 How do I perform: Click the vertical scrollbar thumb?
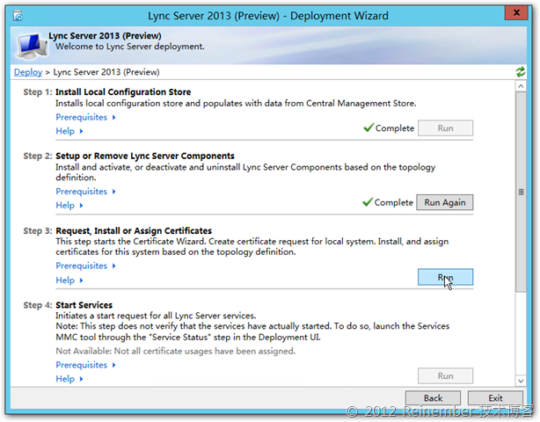521,192
